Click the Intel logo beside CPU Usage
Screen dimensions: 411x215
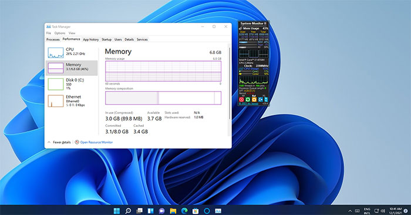tap(241, 68)
